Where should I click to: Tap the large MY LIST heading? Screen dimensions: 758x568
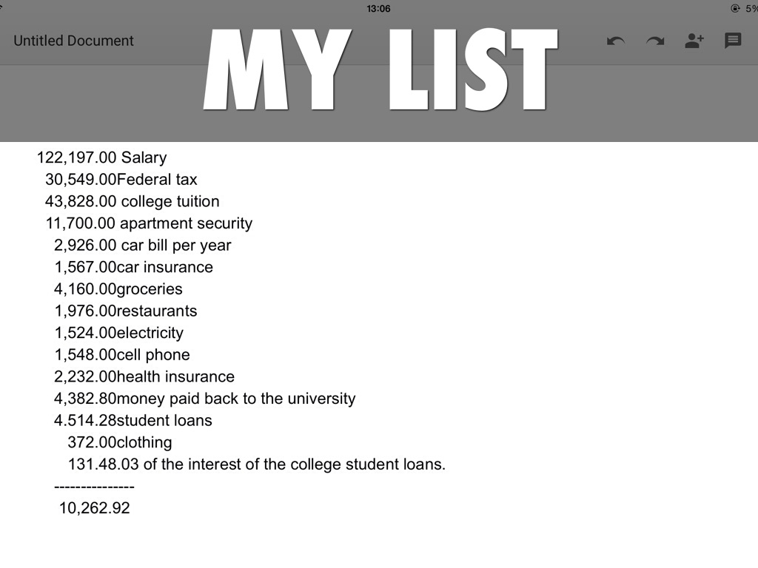(380, 70)
